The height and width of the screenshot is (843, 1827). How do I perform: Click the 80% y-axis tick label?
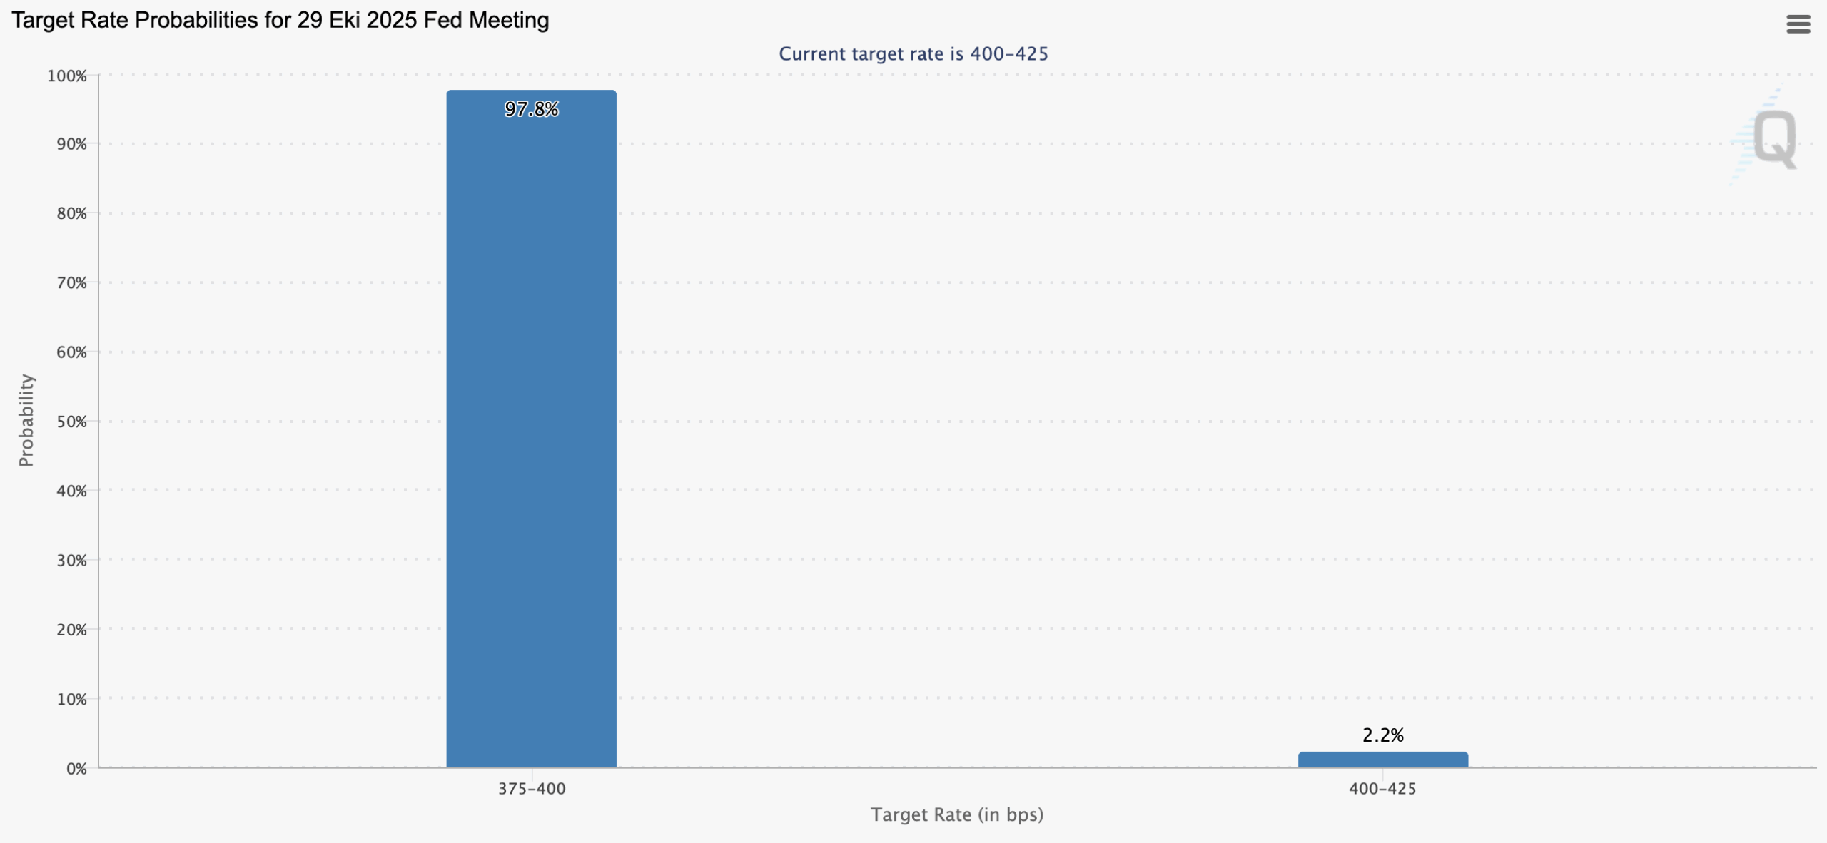click(x=71, y=213)
